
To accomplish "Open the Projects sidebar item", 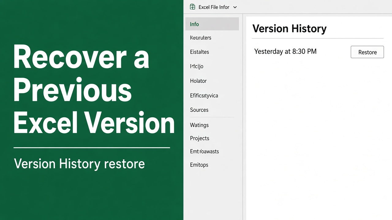I will click(x=199, y=138).
